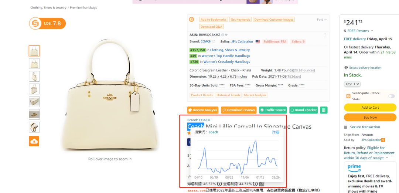The image size is (399, 193).
Task: Open the Historical Trends tab
Action: (x=228, y=95)
